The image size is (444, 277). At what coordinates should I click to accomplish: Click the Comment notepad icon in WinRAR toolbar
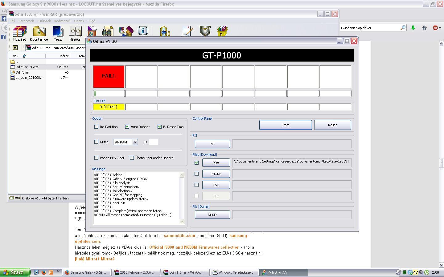pos(187,32)
